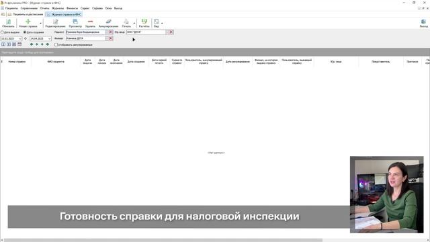Clear the Юр. лицо field with red X

171,32
